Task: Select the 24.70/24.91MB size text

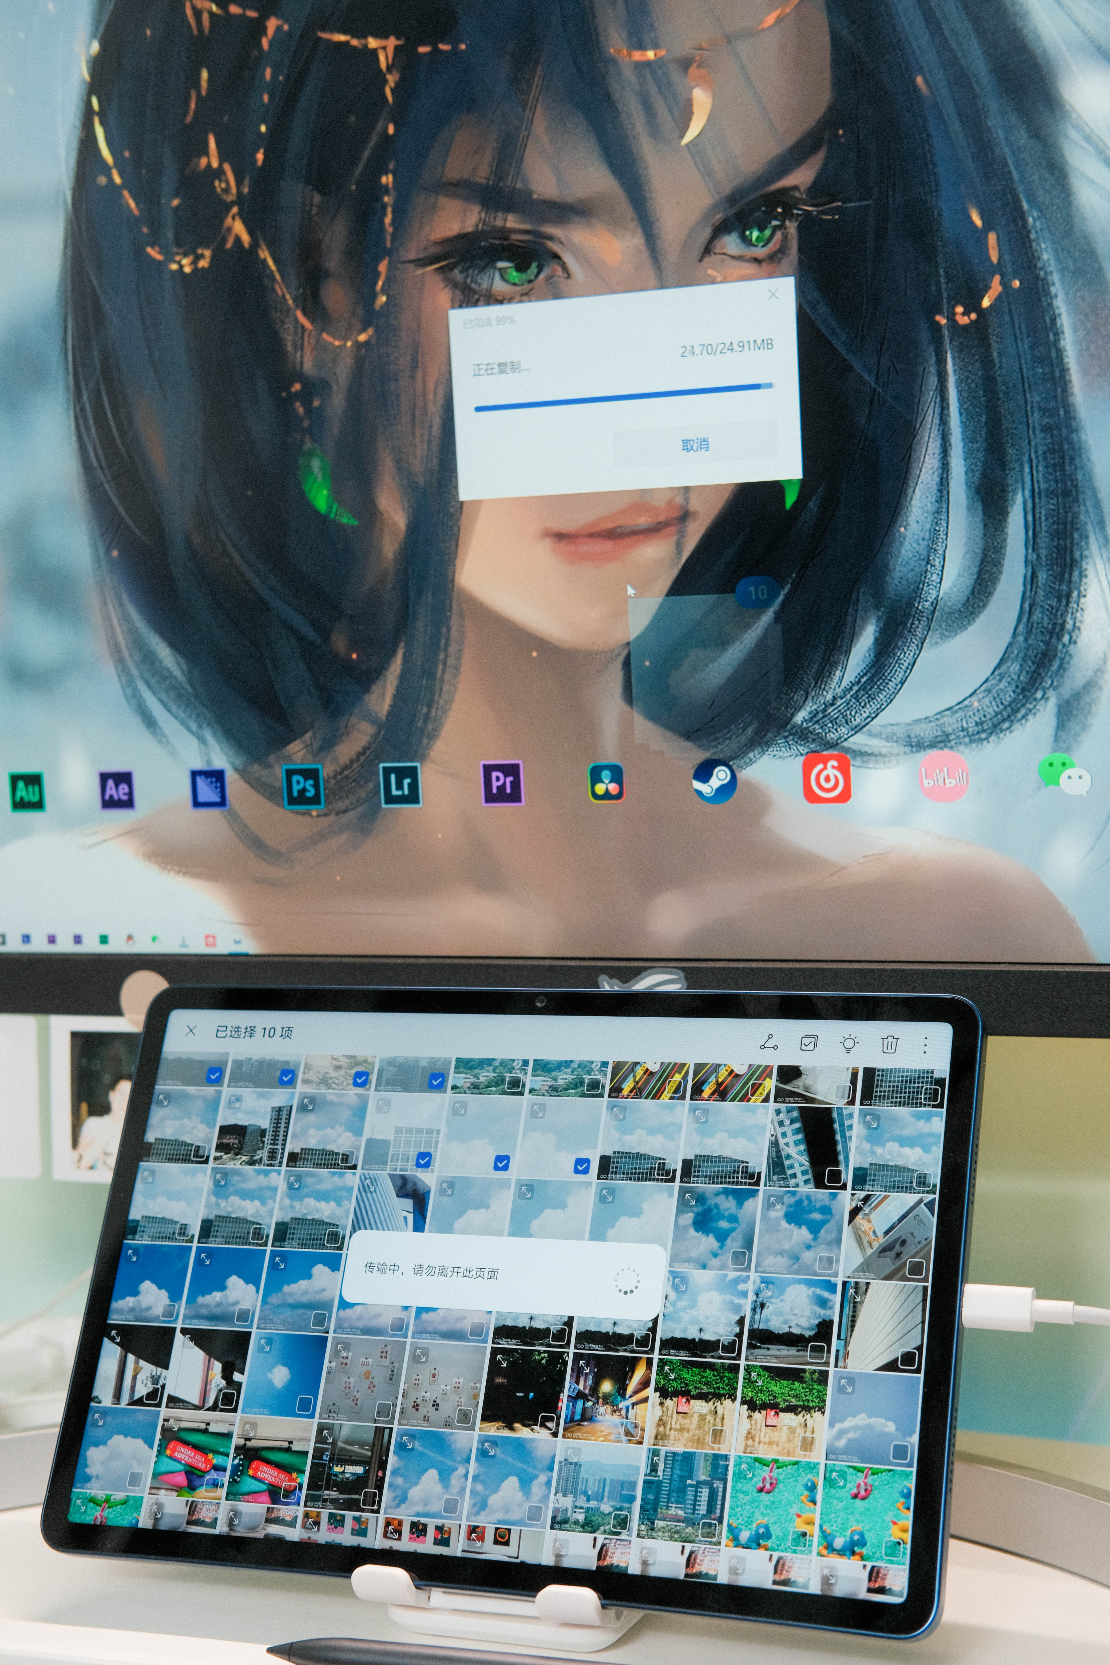Action: (727, 348)
